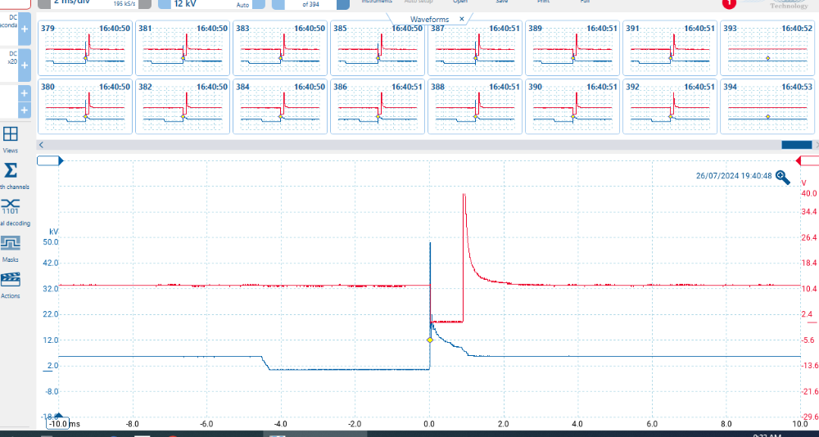This screenshot has width=819, height=437.
Task: Add channel with the lowest plus button
Action: click(24, 110)
